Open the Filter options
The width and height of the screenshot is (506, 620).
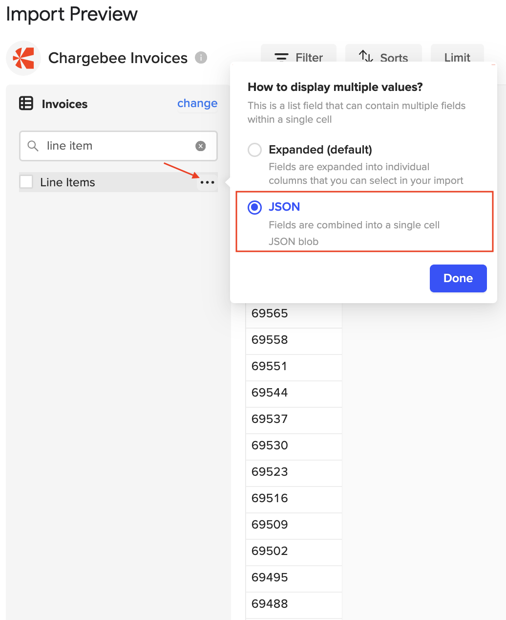click(x=298, y=56)
